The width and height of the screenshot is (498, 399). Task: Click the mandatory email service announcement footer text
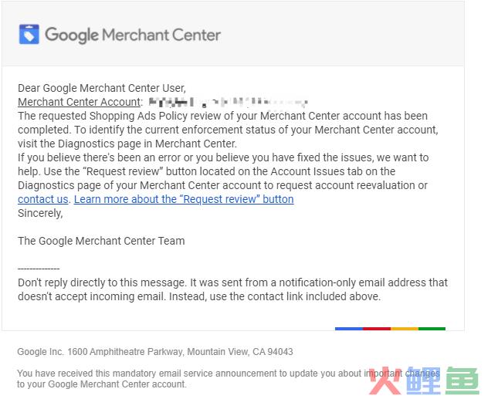tap(229, 379)
